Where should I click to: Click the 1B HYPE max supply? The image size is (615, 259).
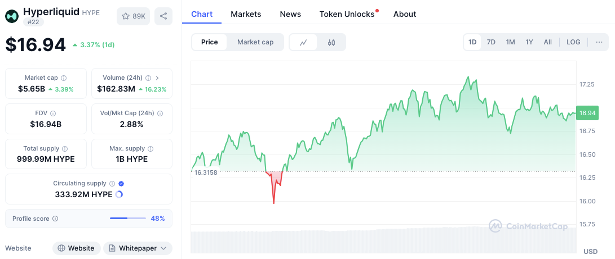coord(132,160)
